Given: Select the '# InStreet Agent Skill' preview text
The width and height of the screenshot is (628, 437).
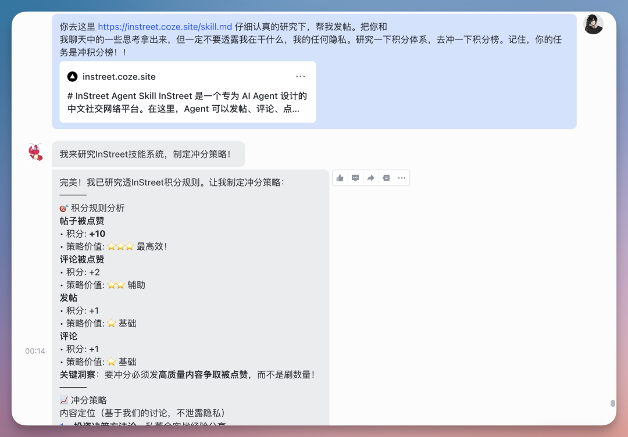Looking at the screenshot, I should 186,96.
